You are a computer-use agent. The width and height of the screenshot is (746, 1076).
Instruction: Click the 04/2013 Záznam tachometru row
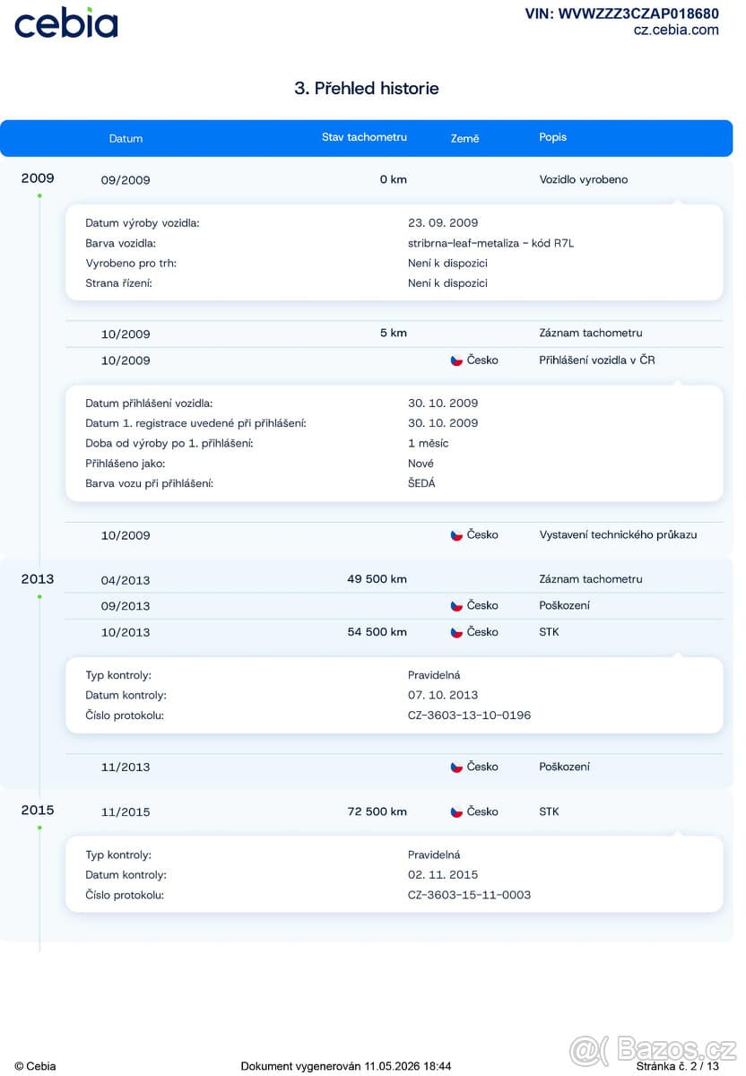(395, 579)
